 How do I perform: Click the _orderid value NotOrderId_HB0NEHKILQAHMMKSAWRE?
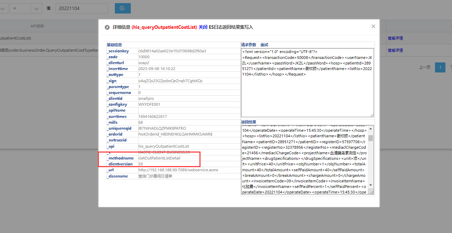pyautogui.click(x=176, y=134)
